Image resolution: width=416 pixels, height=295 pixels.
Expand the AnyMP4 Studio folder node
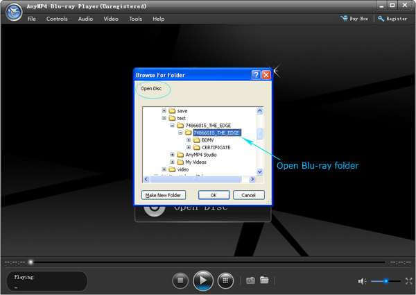pos(172,154)
